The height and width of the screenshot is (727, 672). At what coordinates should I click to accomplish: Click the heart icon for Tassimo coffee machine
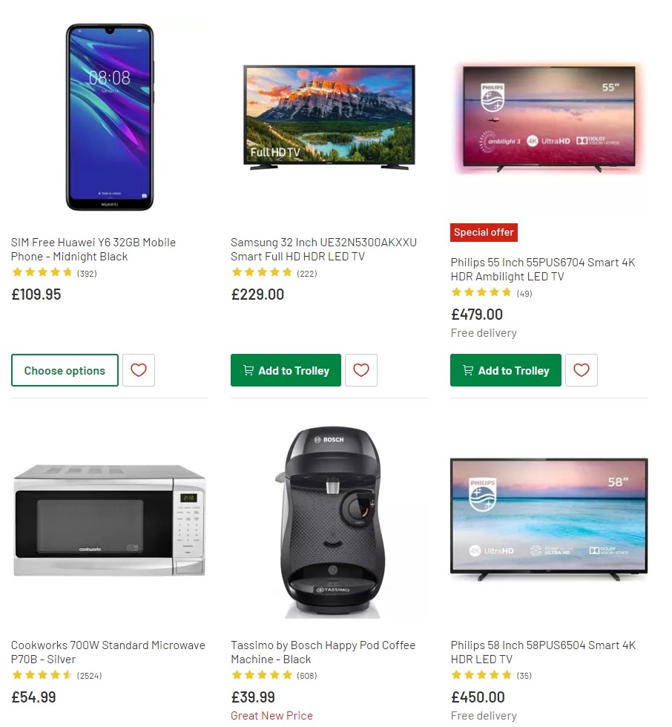pyautogui.click(x=361, y=723)
